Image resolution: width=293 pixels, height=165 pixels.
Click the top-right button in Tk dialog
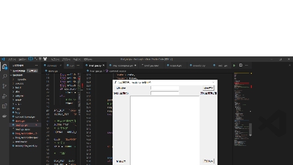(208, 88)
